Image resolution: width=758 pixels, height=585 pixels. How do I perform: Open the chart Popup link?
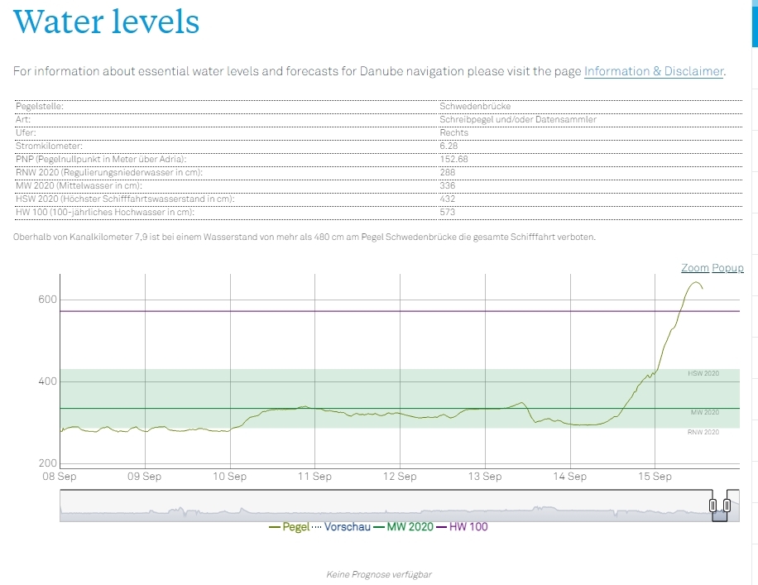click(727, 268)
